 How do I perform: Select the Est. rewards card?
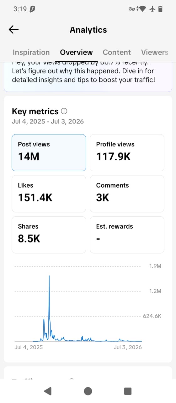tap(127, 235)
